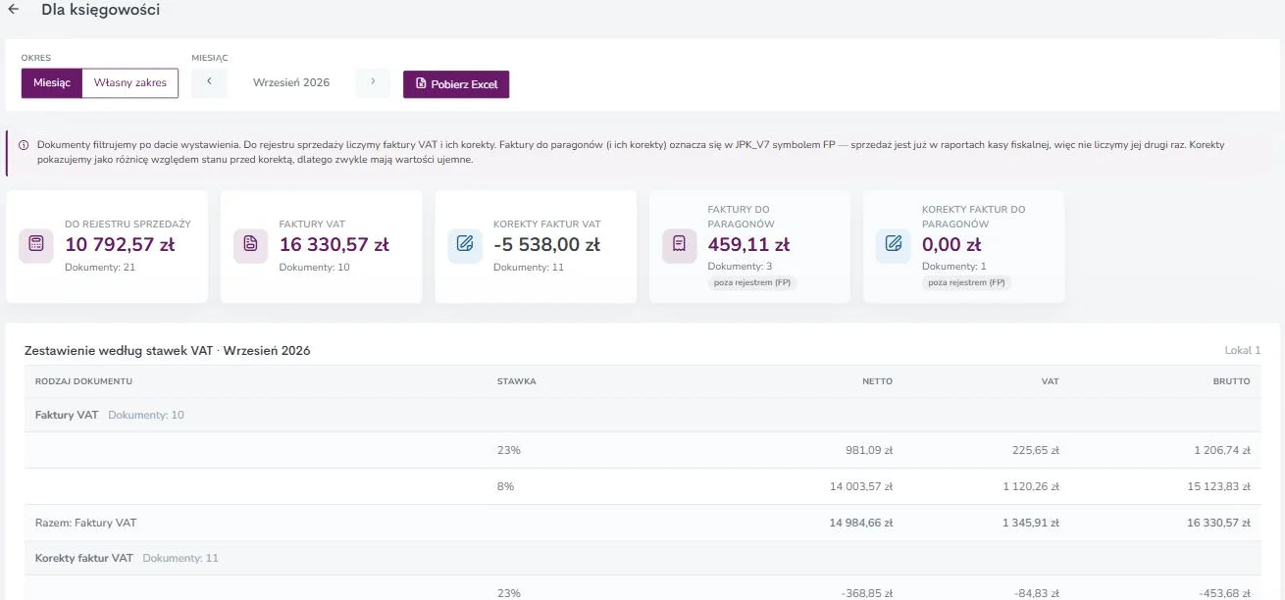Screen dimensions: 1285x600
Task: Click the Faktury do paragonów card icon
Action: point(680,245)
